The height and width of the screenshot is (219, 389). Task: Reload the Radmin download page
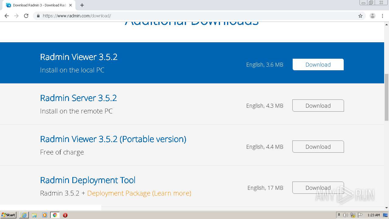pyautogui.click(x=26, y=16)
